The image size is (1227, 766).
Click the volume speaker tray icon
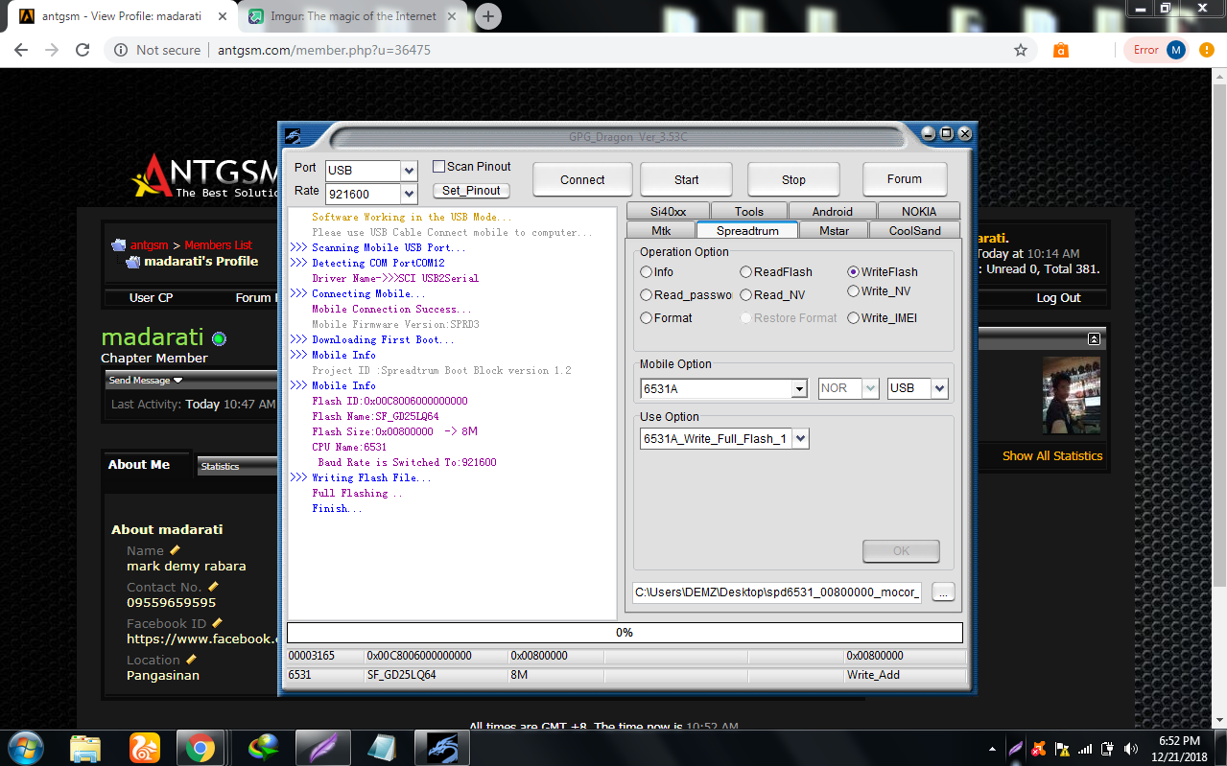(1131, 749)
